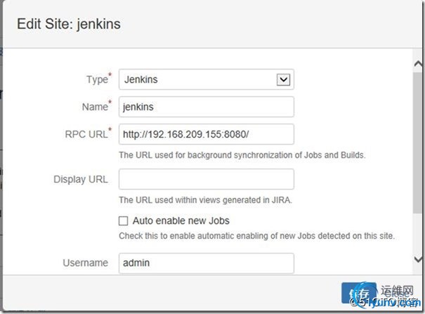The height and width of the screenshot is (314, 425).
Task: Click the 'Edit Site: jenkins' title text
Action: point(69,24)
